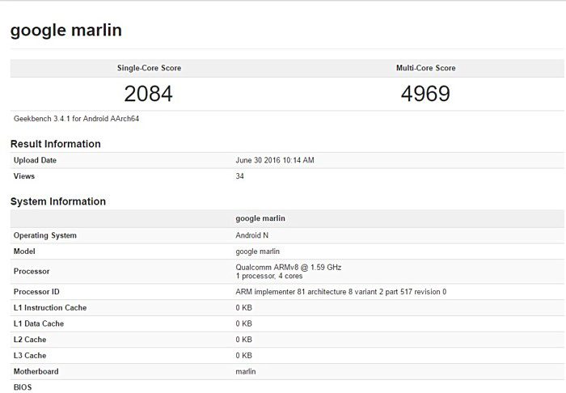Screen dimensions: 566x393
Task: Select the System Information heading
Action: 58,201
